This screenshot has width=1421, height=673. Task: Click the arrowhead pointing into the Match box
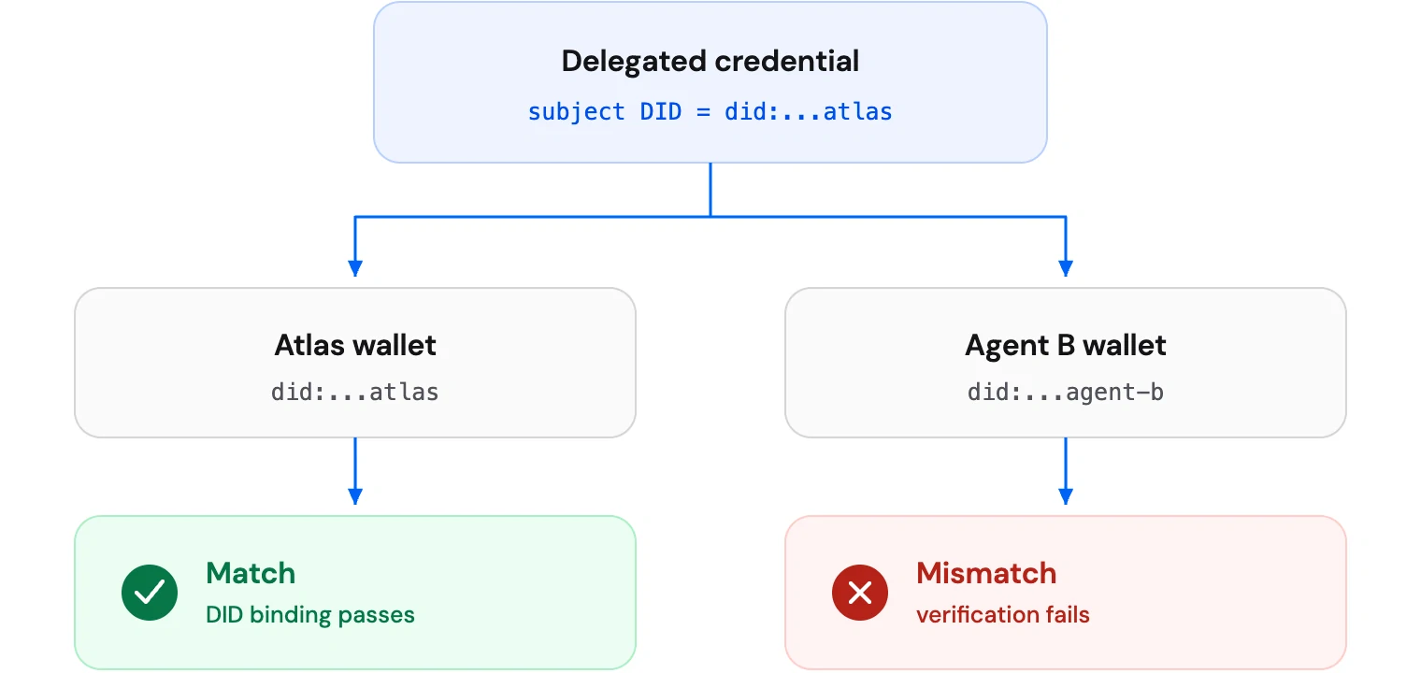[355, 496]
